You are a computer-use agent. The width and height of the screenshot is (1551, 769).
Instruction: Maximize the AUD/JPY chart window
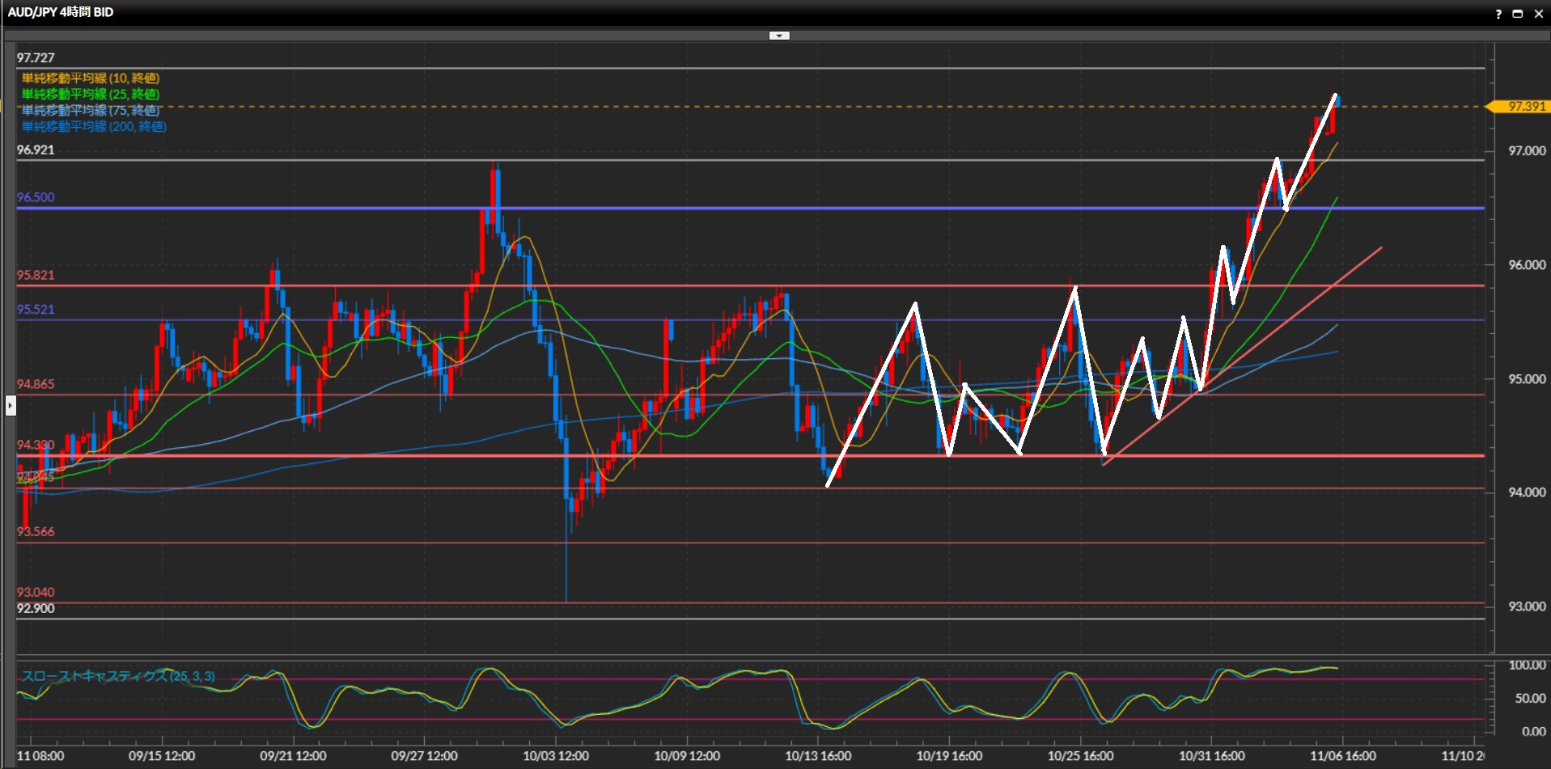[x=1518, y=14]
